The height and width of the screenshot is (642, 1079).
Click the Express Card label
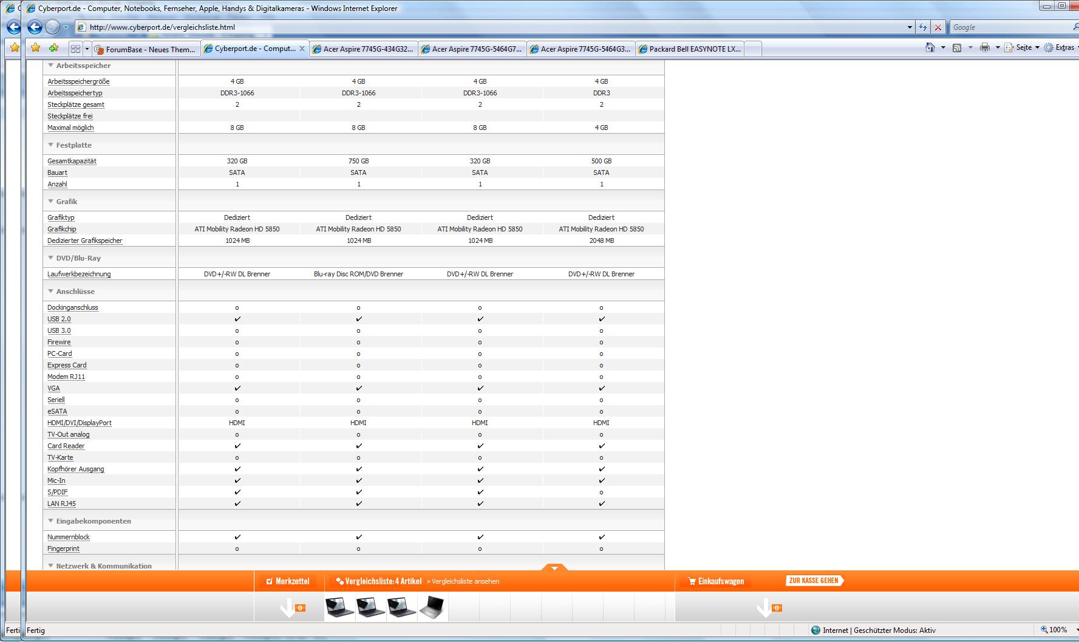67,365
